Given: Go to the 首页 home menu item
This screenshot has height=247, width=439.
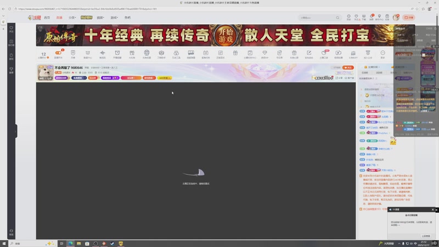Looking at the screenshot, I should pyautogui.click(x=47, y=18).
